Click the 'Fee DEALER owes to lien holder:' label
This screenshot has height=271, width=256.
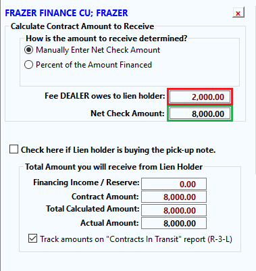(105, 96)
